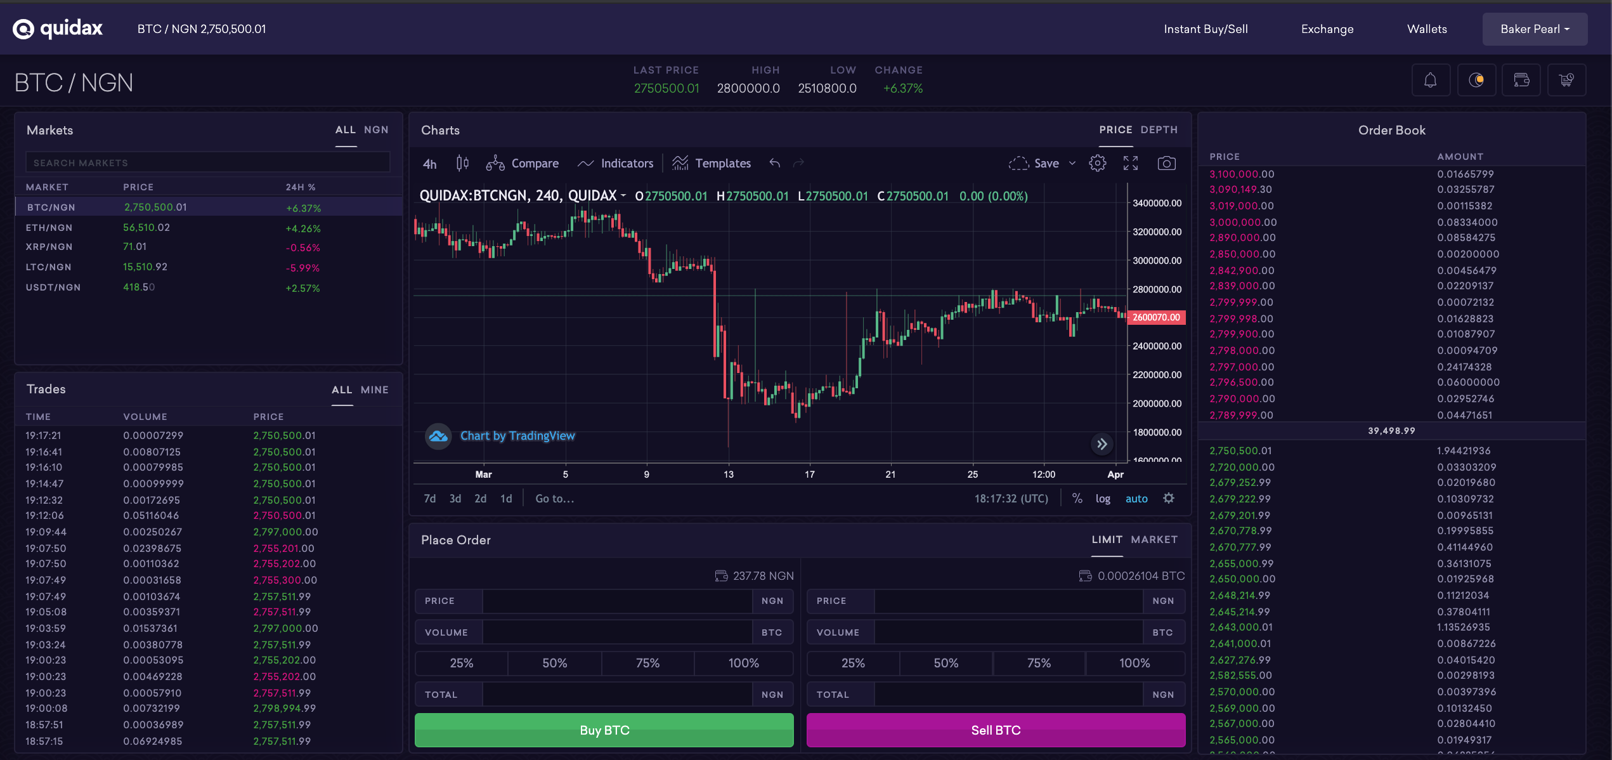The width and height of the screenshot is (1612, 760).
Task: Open the 4h interval selector
Action: [429, 164]
